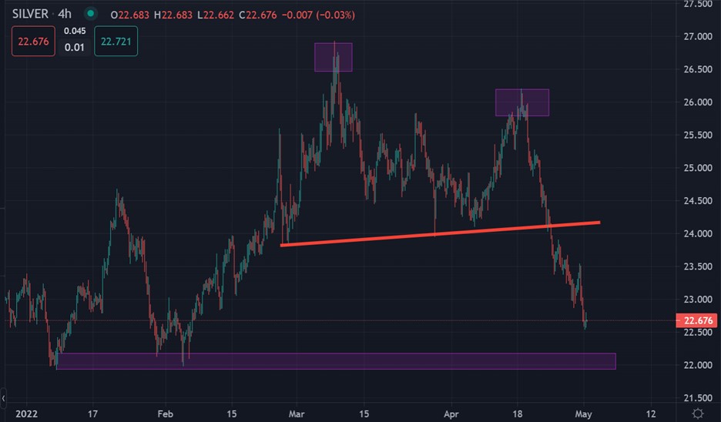This screenshot has width=721, height=422.
Task: Select the current price label 22.676 on axis
Action: [696, 320]
